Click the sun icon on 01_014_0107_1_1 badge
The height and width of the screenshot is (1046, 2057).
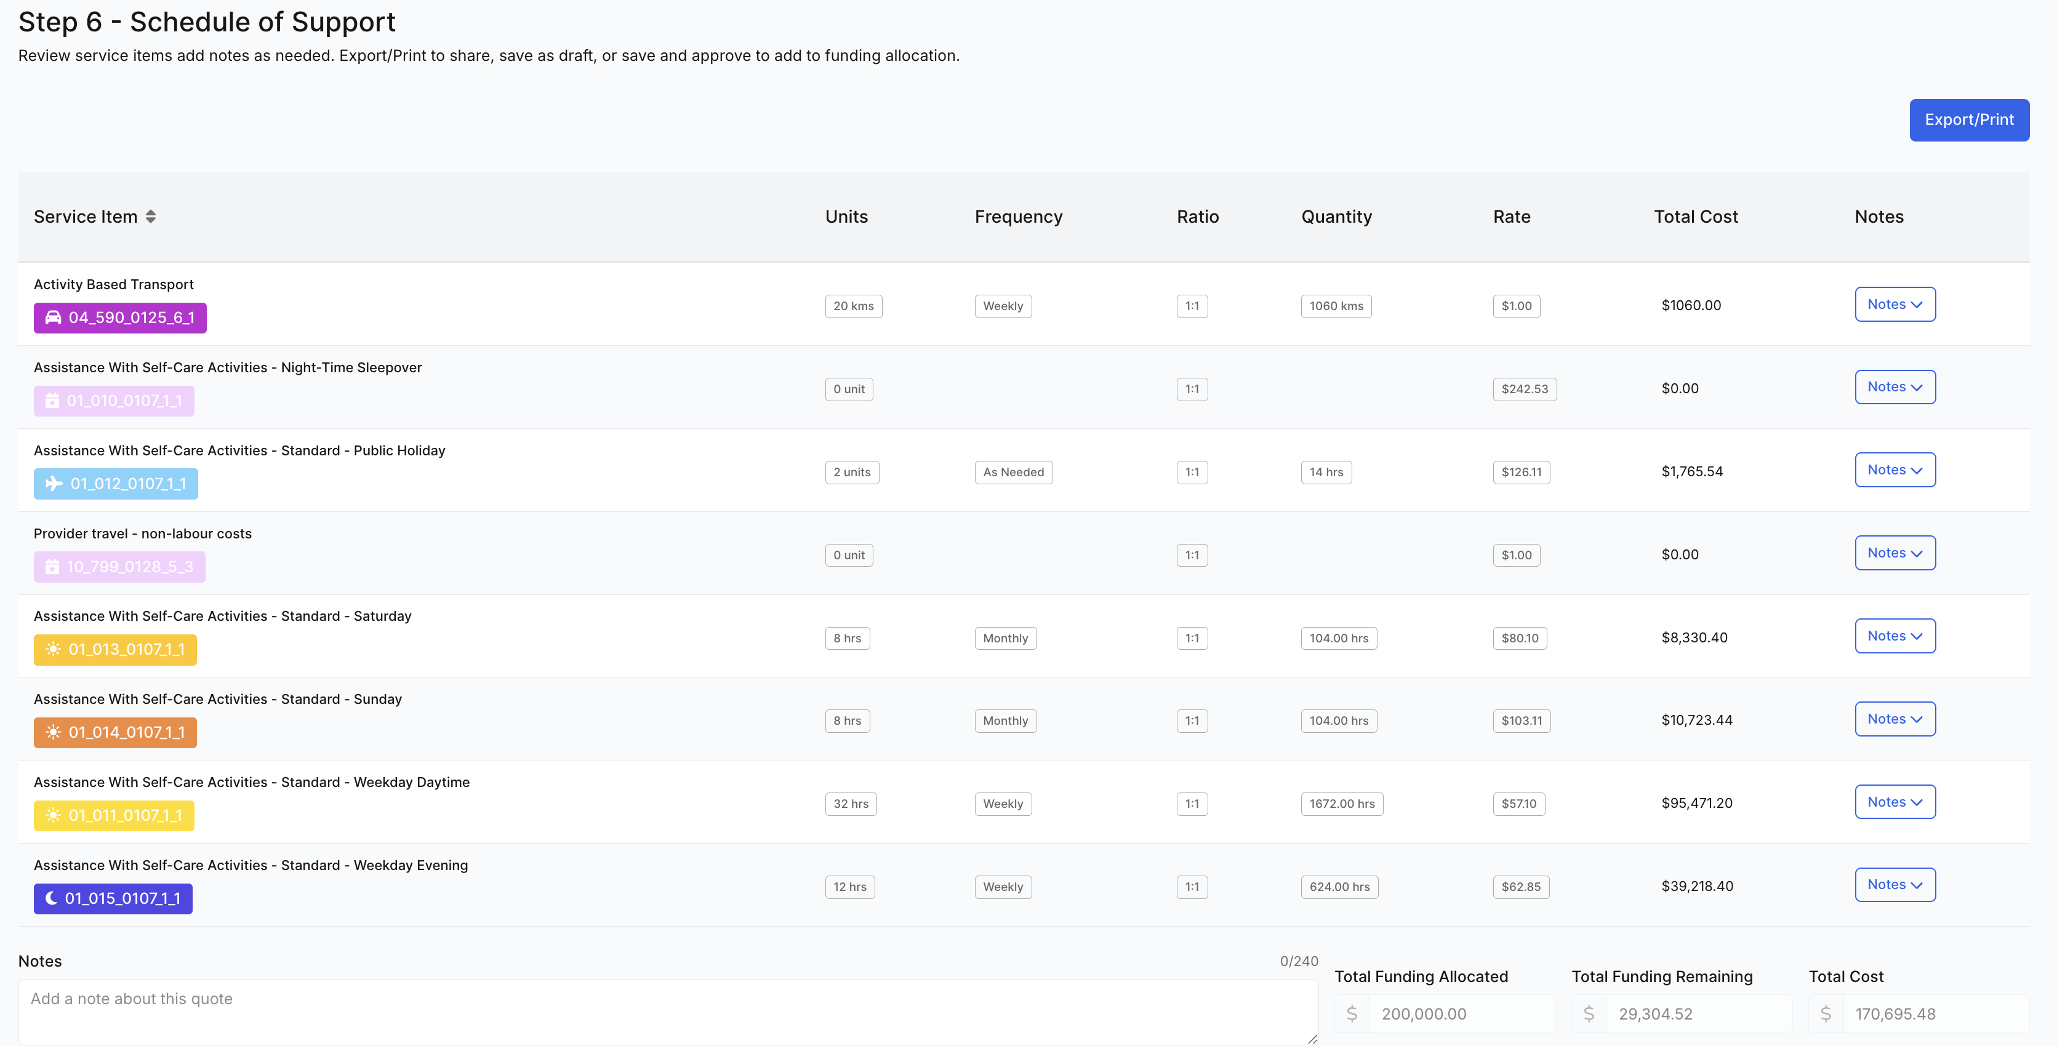click(53, 732)
